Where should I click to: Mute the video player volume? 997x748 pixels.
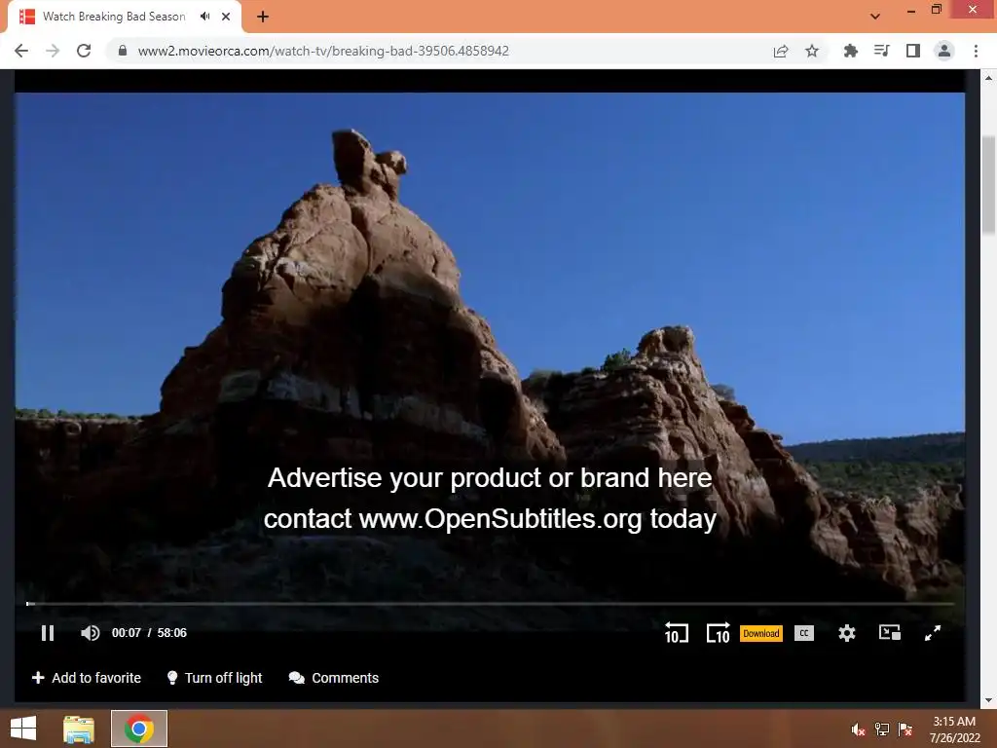(x=91, y=633)
